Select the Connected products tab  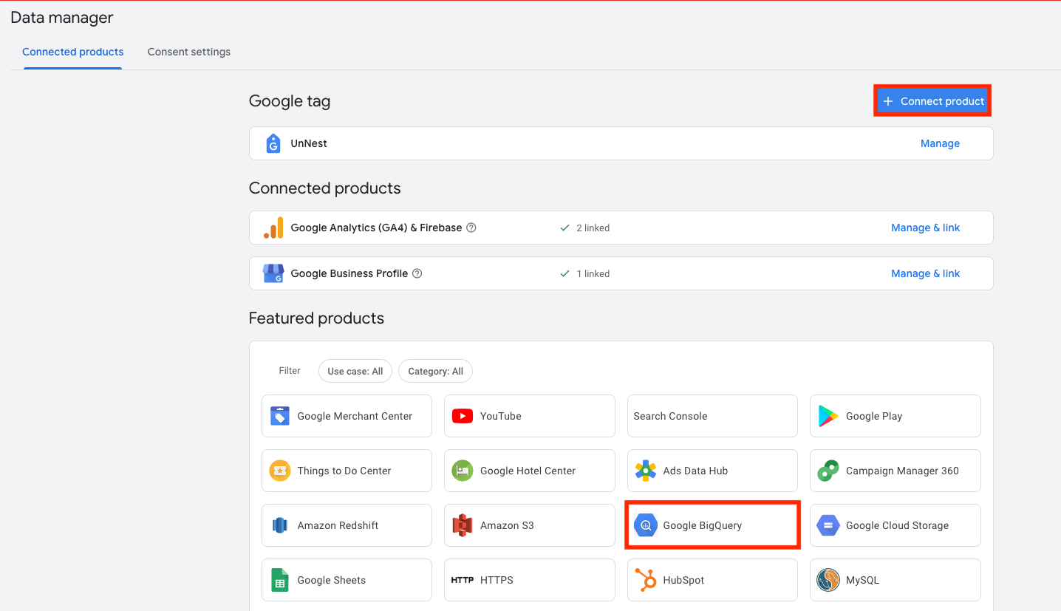click(x=72, y=52)
